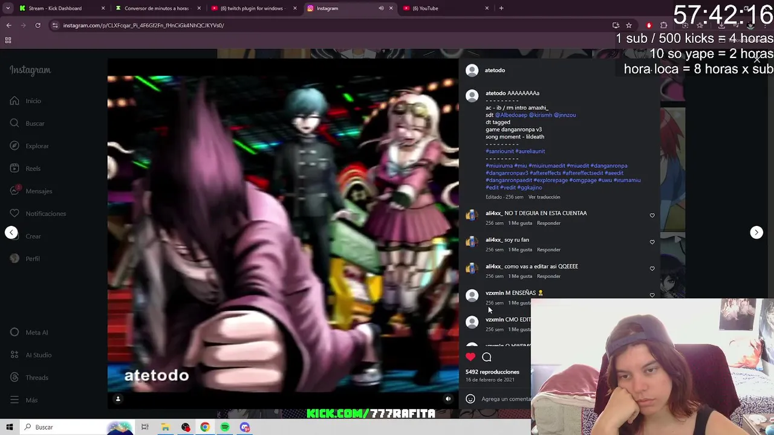Switch to Conversor de minutos a horas tab

tap(157, 8)
